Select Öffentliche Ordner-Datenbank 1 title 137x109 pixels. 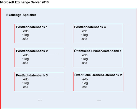pos(98,51)
